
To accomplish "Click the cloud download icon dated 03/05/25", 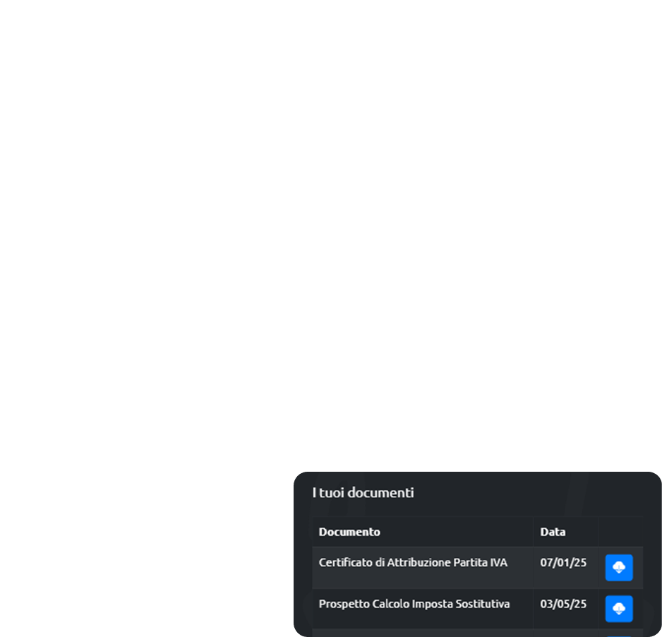I will point(619,609).
